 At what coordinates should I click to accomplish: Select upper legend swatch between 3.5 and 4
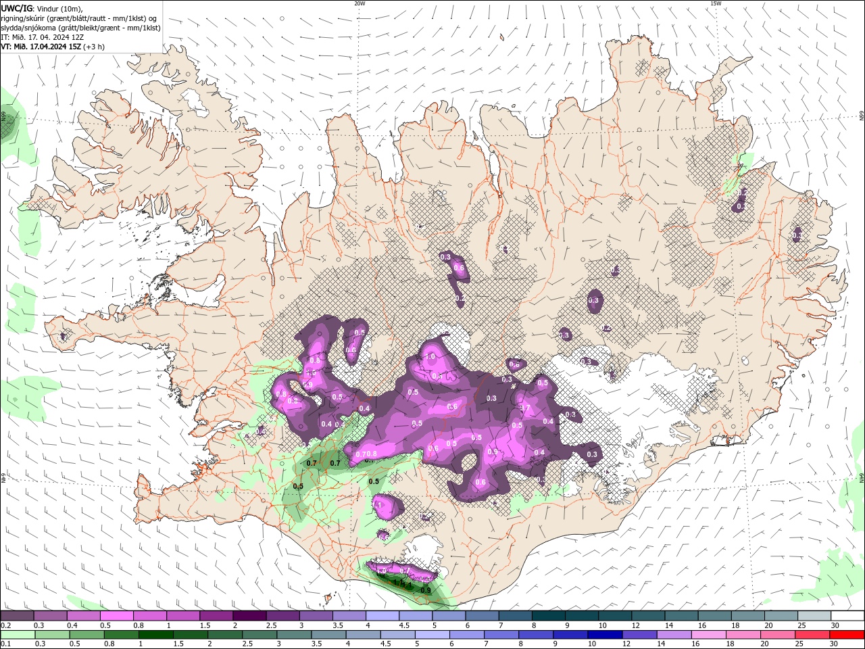[x=349, y=616]
